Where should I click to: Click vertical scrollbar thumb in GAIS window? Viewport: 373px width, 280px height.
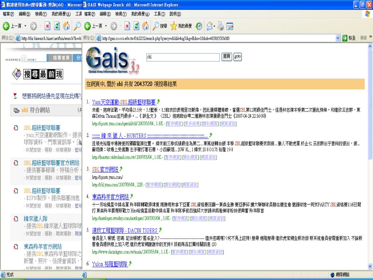(370, 105)
